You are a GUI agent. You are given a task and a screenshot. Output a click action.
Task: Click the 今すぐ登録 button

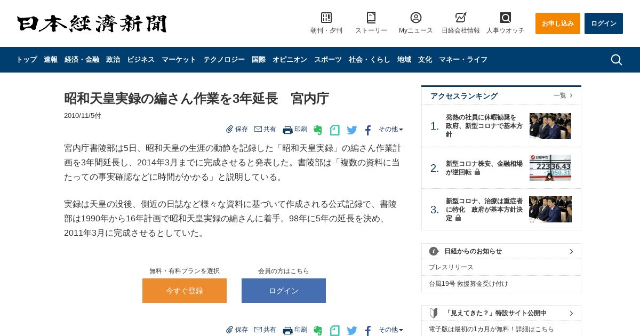185,291
